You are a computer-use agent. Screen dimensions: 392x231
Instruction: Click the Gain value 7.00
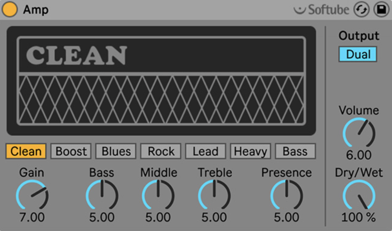click(32, 217)
